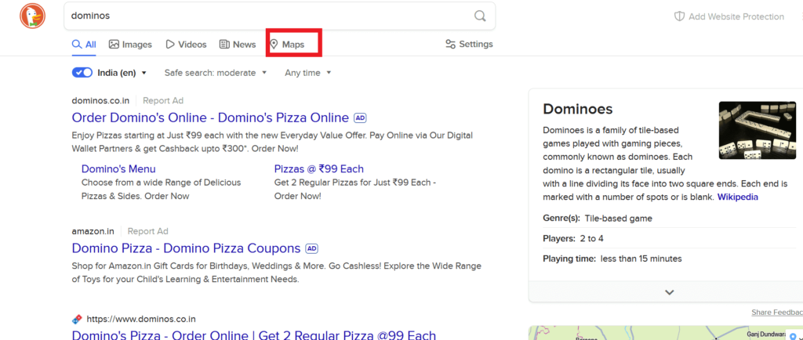Click the Domino's favicon next to https://www.dominos.co.in

[x=77, y=319]
